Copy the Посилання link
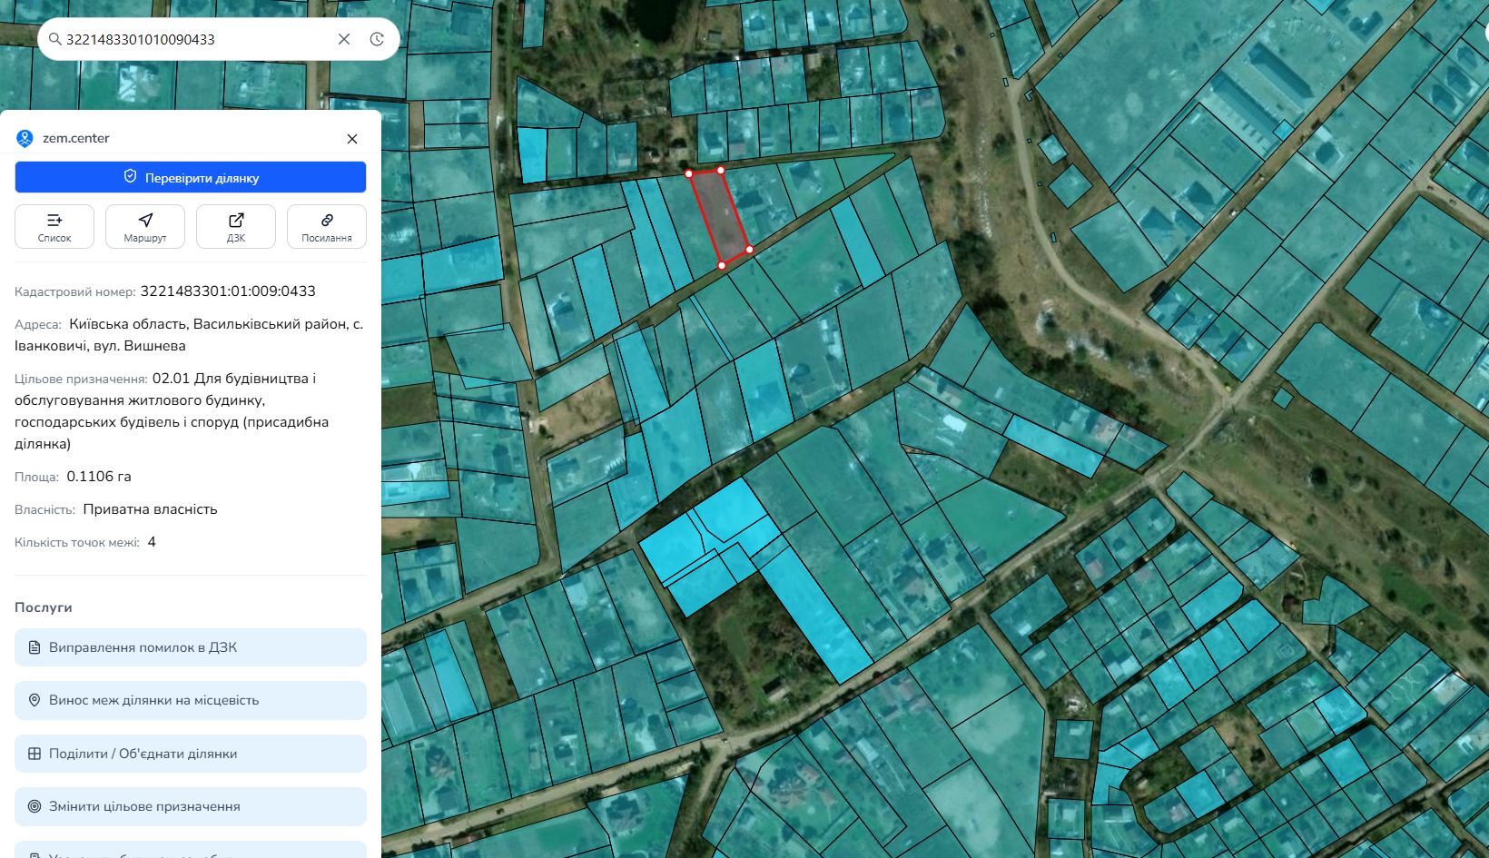1489x858 pixels. (x=327, y=226)
